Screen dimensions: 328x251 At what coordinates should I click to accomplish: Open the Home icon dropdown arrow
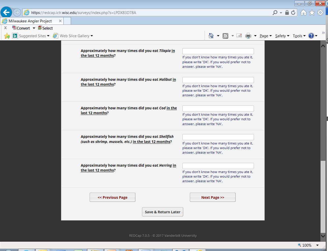pos(218,36)
